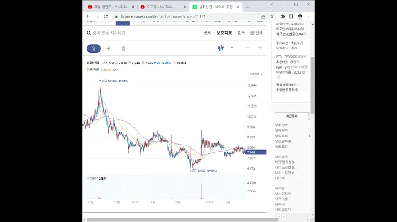Open a new browser tab
The image size is (397, 222).
pos(248,7)
